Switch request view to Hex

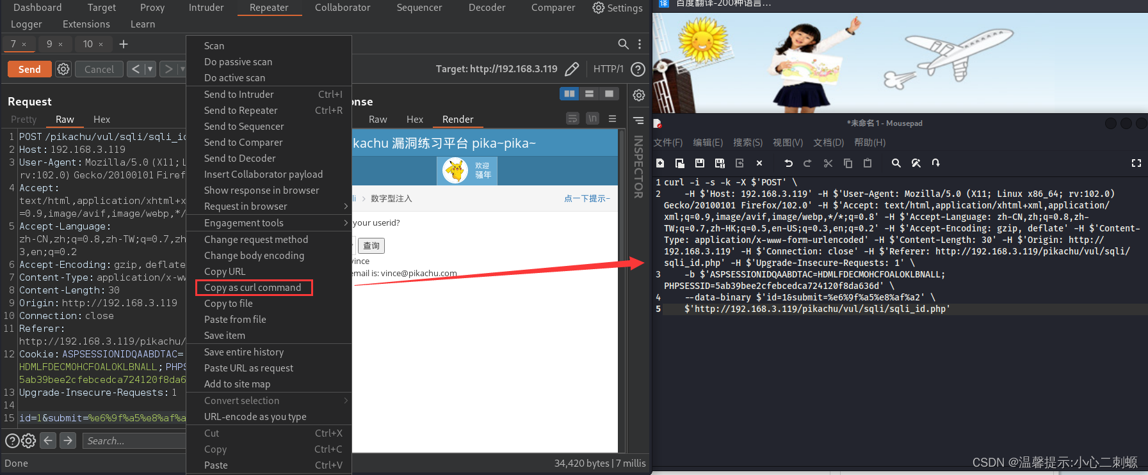click(x=102, y=120)
